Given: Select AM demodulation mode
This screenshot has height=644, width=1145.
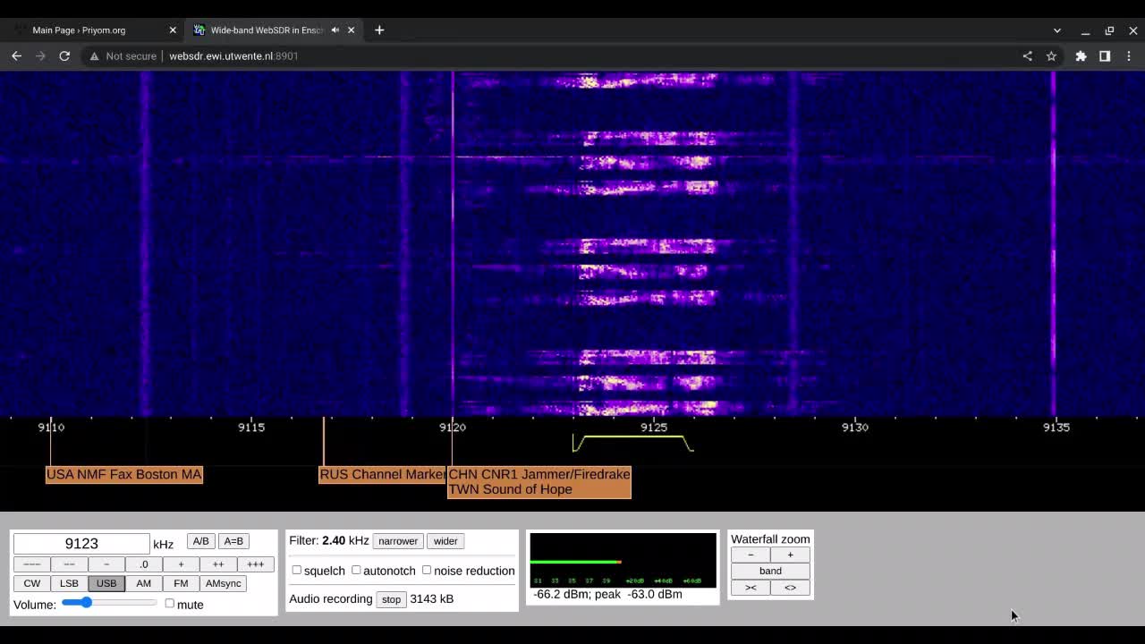Looking at the screenshot, I should [x=143, y=583].
